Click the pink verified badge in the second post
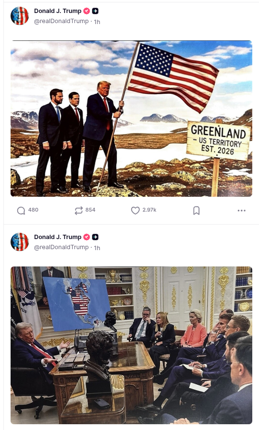Viewport: 259px width, 430px height. tap(86, 237)
